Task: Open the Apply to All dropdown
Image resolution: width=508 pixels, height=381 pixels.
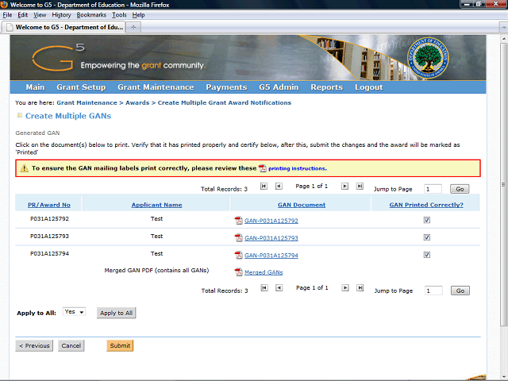Action: point(75,313)
